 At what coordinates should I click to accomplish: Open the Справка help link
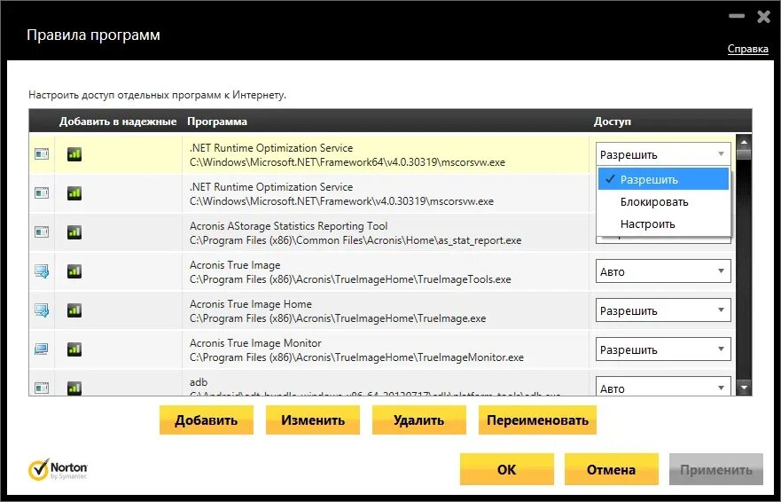(747, 49)
